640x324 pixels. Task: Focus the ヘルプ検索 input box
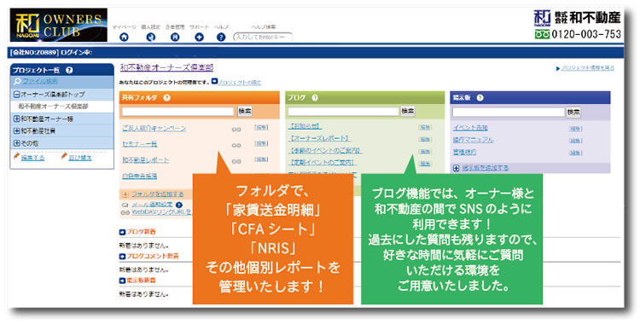264,38
